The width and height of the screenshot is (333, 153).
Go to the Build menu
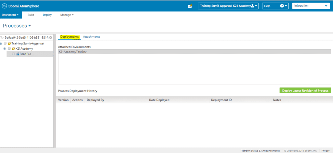[x=31, y=15]
